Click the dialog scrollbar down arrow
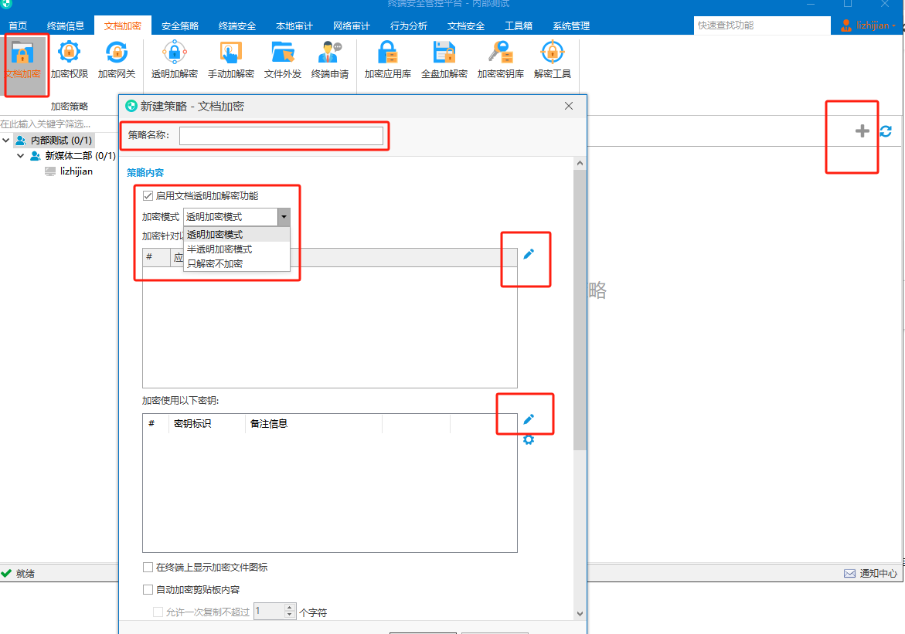This screenshot has height=634, width=905. (x=580, y=614)
